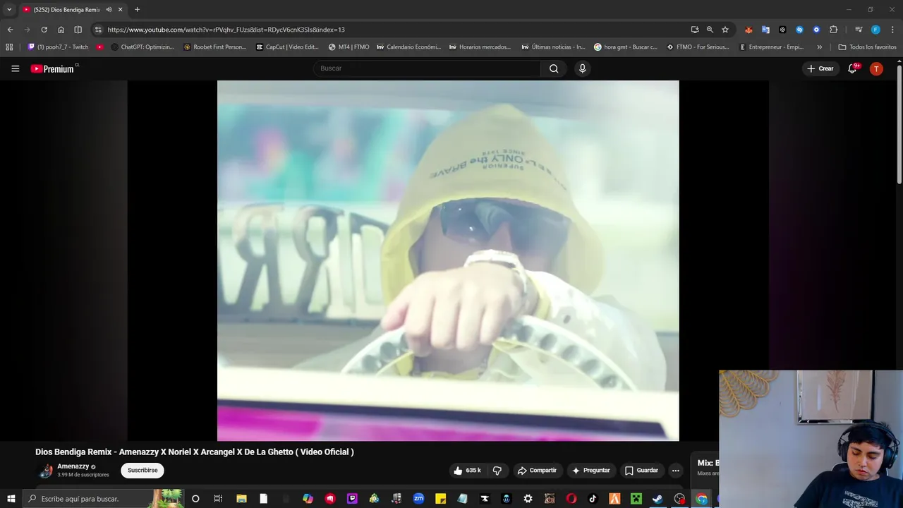903x508 pixels.
Task: Install app icon in address bar
Action: pyautogui.click(x=695, y=30)
